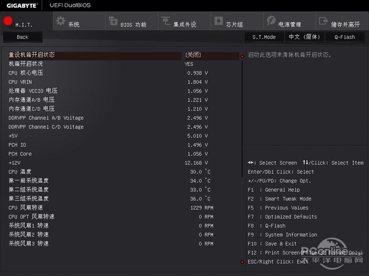Launch Q-Flash utility button

(x=345, y=37)
